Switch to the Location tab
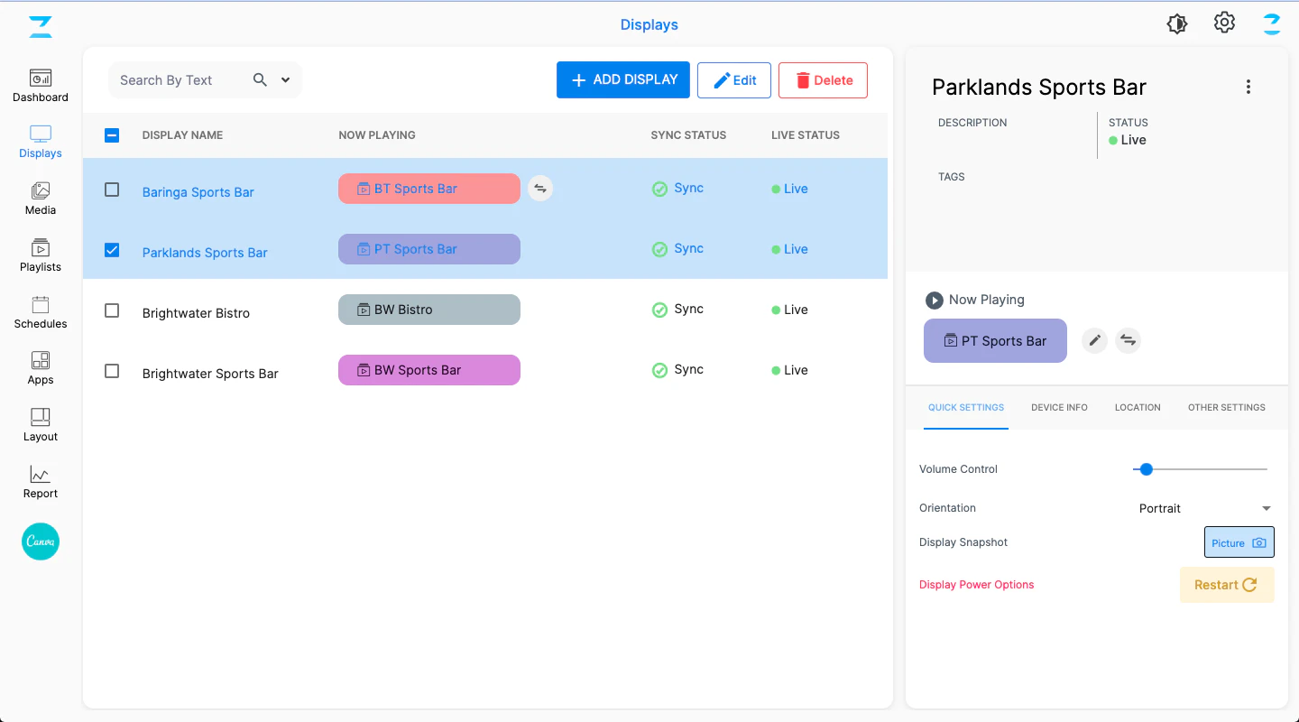The width and height of the screenshot is (1299, 722). point(1138,408)
